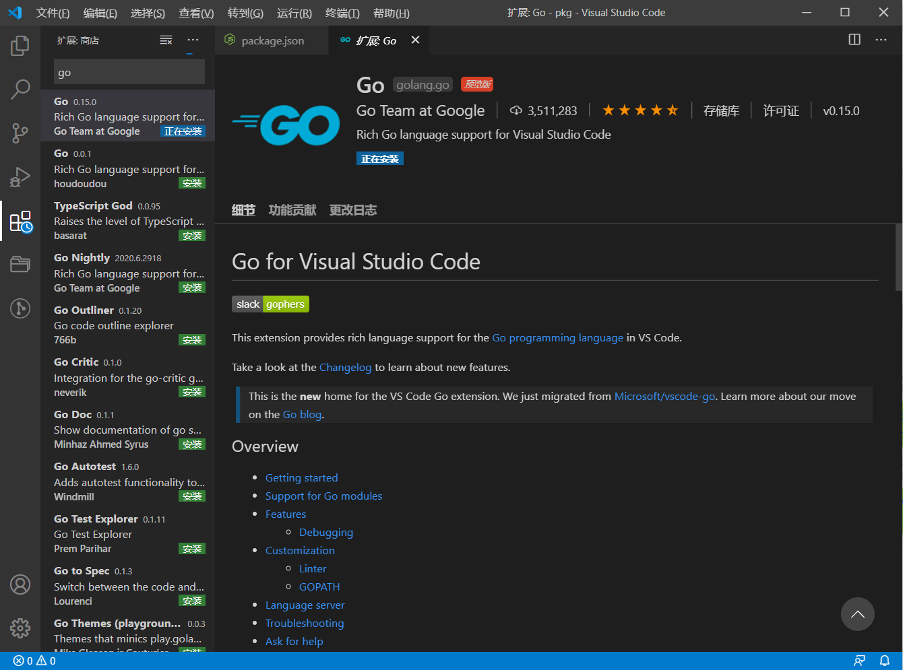Install the Go Test Explorer extension

click(x=192, y=549)
